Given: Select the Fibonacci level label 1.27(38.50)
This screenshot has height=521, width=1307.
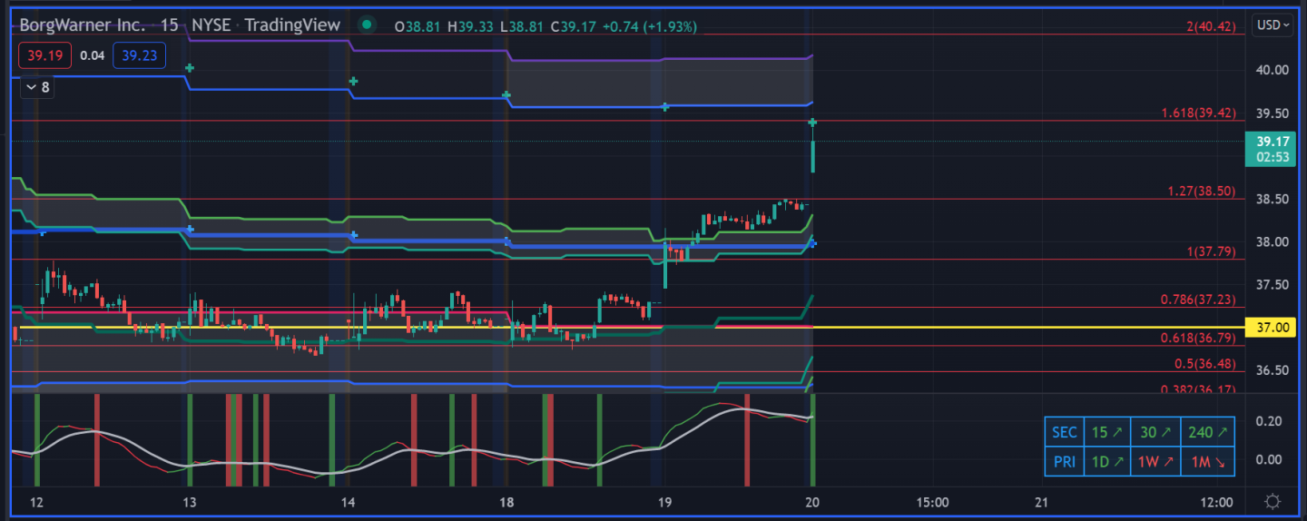Looking at the screenshot, I should click(x=1202, y=192).
